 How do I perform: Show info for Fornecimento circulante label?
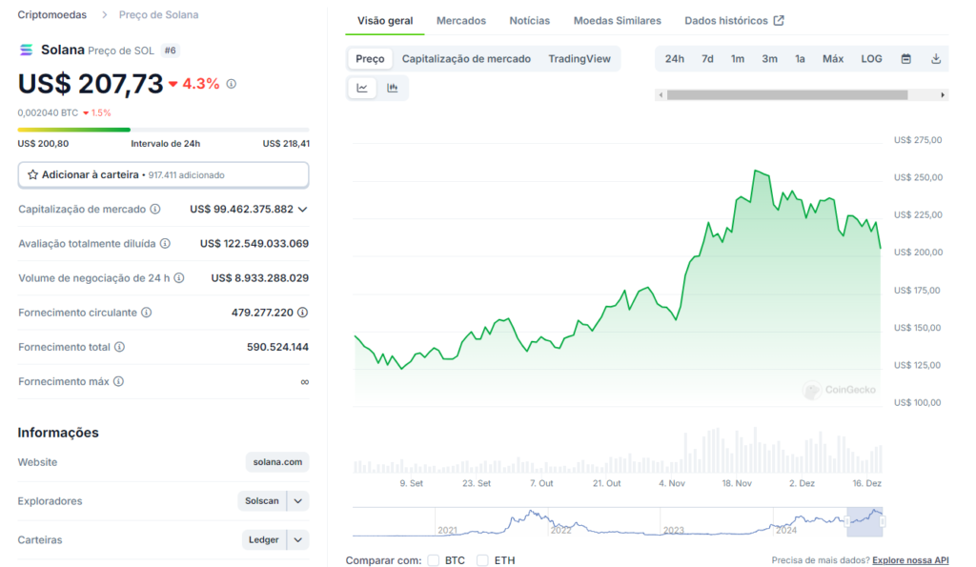(146, 313)
